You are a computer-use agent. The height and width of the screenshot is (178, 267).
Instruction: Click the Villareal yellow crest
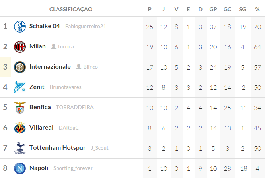point(20,128)
